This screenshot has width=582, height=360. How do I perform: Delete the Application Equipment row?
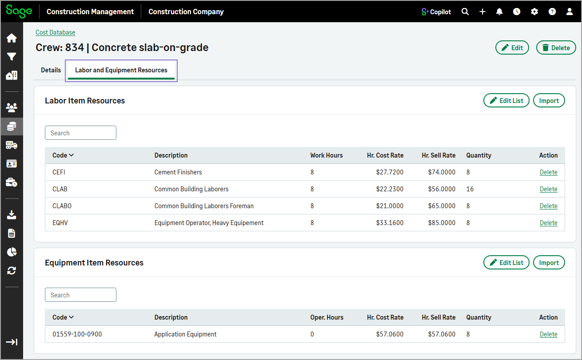[x=549, y=334]
